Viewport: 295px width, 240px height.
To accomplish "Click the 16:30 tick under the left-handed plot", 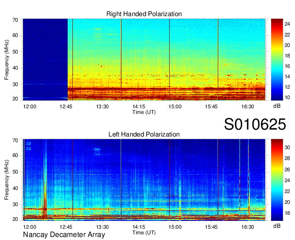I will 248,227.
